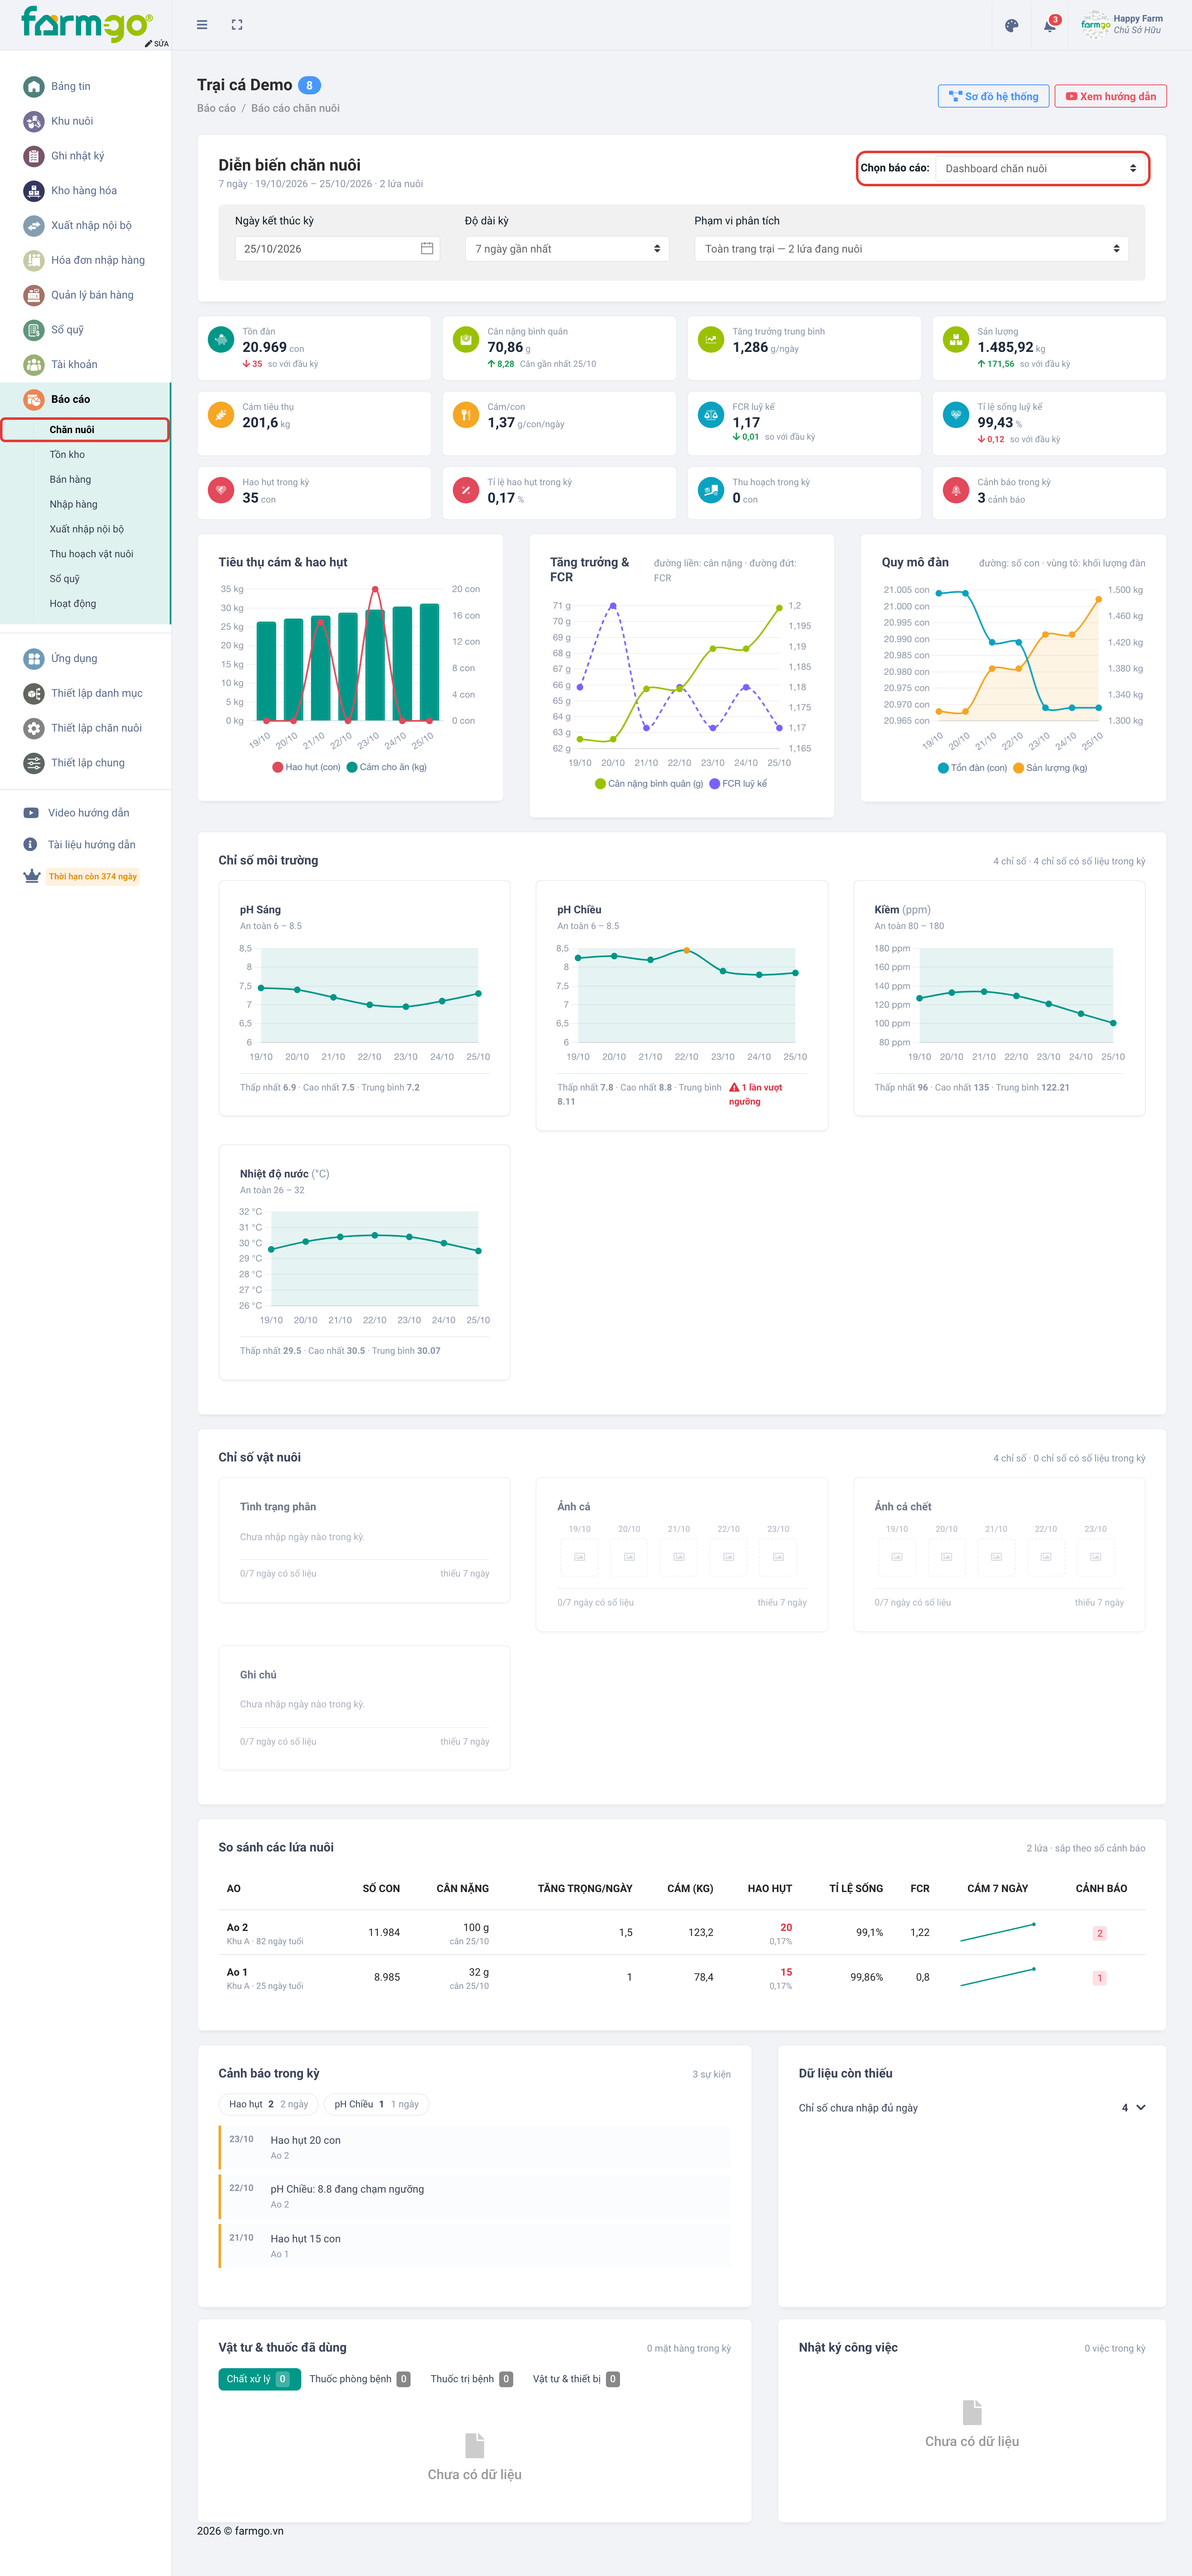Image resolution: width=1192 pixels, height=2576 pixels.
Task: Open Kho hàng hóa sidebar item
Action: pos(85,191)
